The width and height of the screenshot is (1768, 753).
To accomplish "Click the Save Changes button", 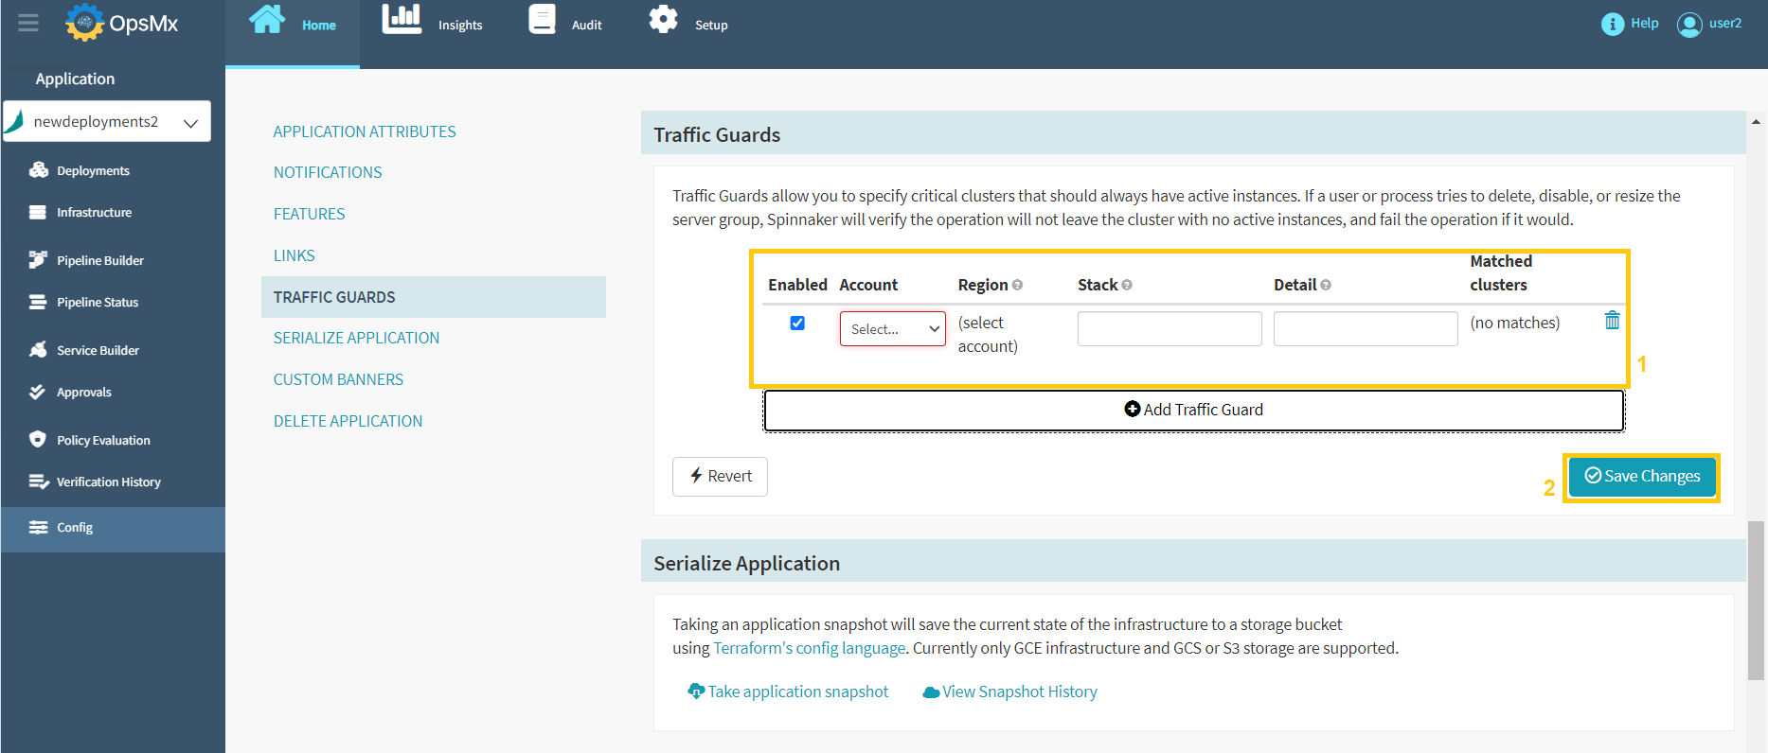I will [1641, 476].
